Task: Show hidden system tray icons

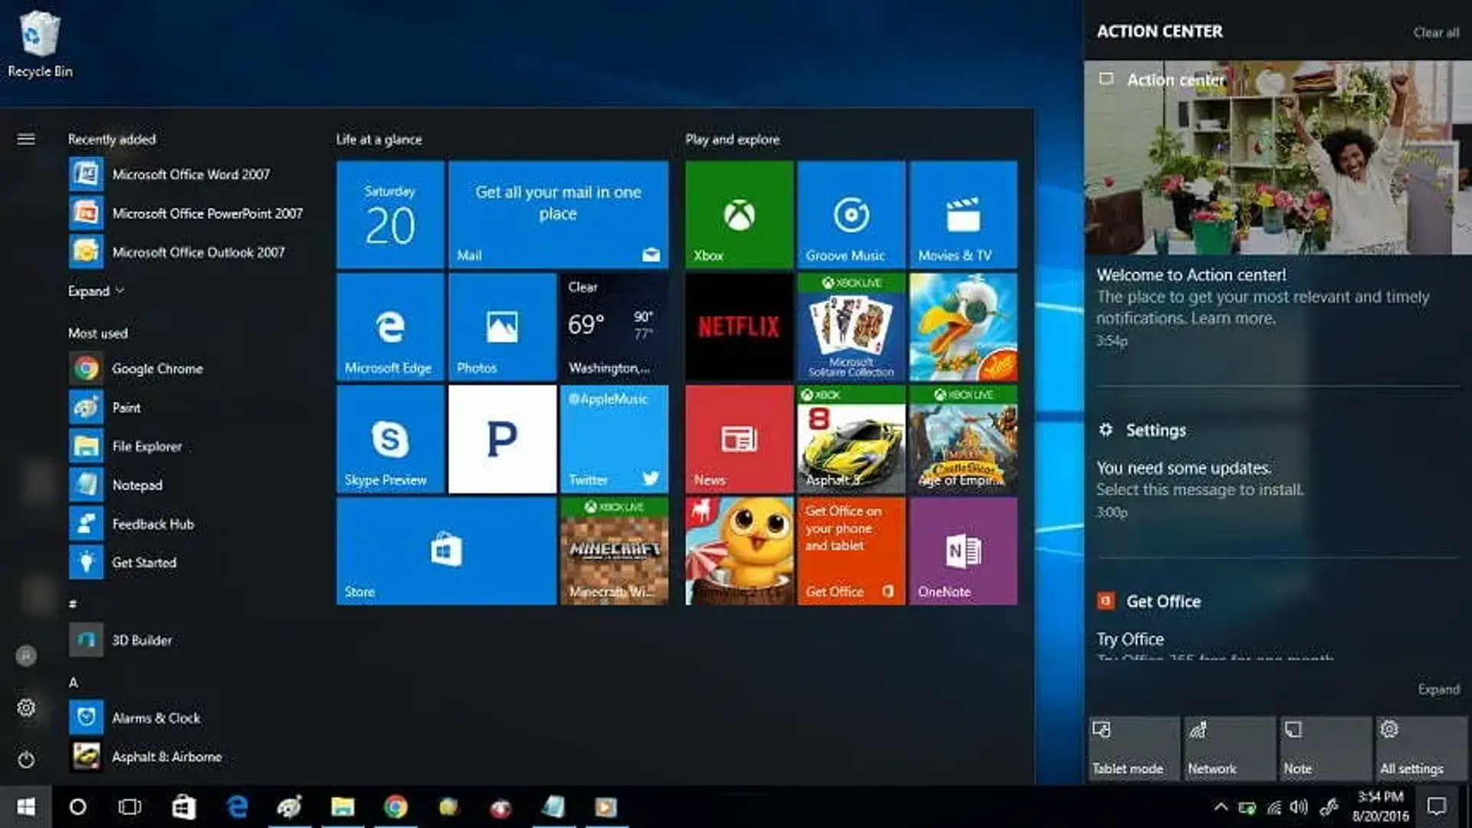Action: click(x=1221, y=807)
